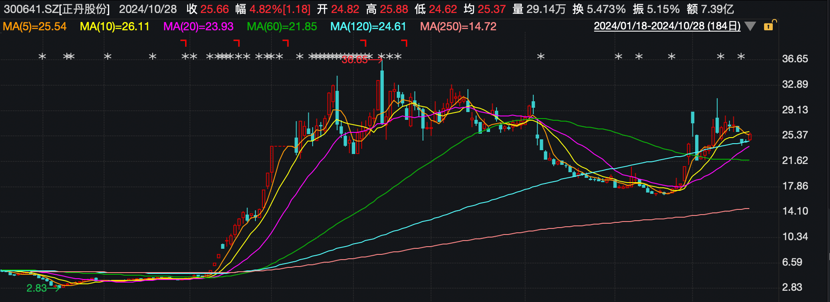830x302 pixels.
Task: Open the date range dropdown triangle
Action: [750, 26]
